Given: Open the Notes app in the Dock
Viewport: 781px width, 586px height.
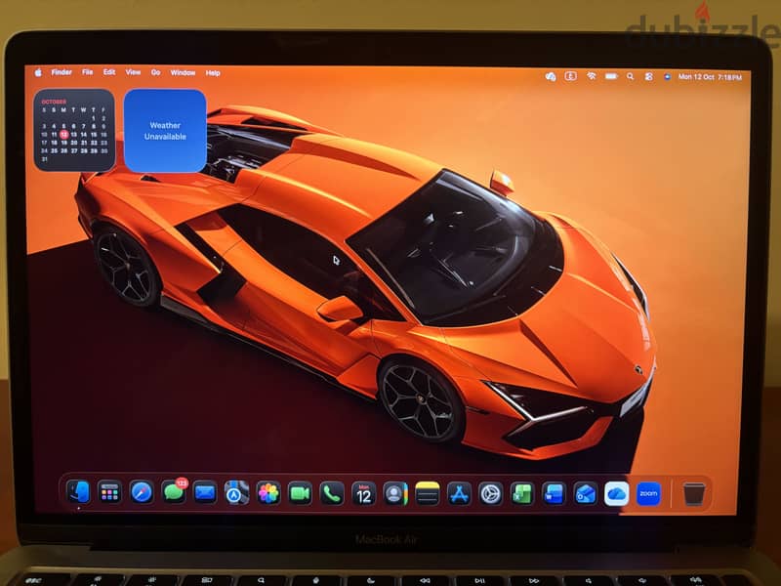Looking at the screenshot, I should (428, 493).
